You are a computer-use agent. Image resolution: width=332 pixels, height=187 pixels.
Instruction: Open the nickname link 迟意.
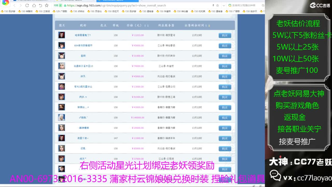pos(83,149)
